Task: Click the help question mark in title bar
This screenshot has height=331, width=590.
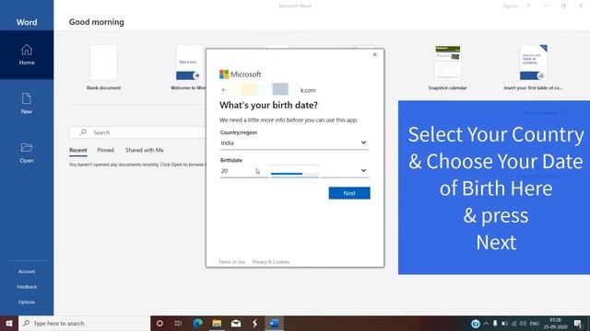Action: click(x=528, y=6)
